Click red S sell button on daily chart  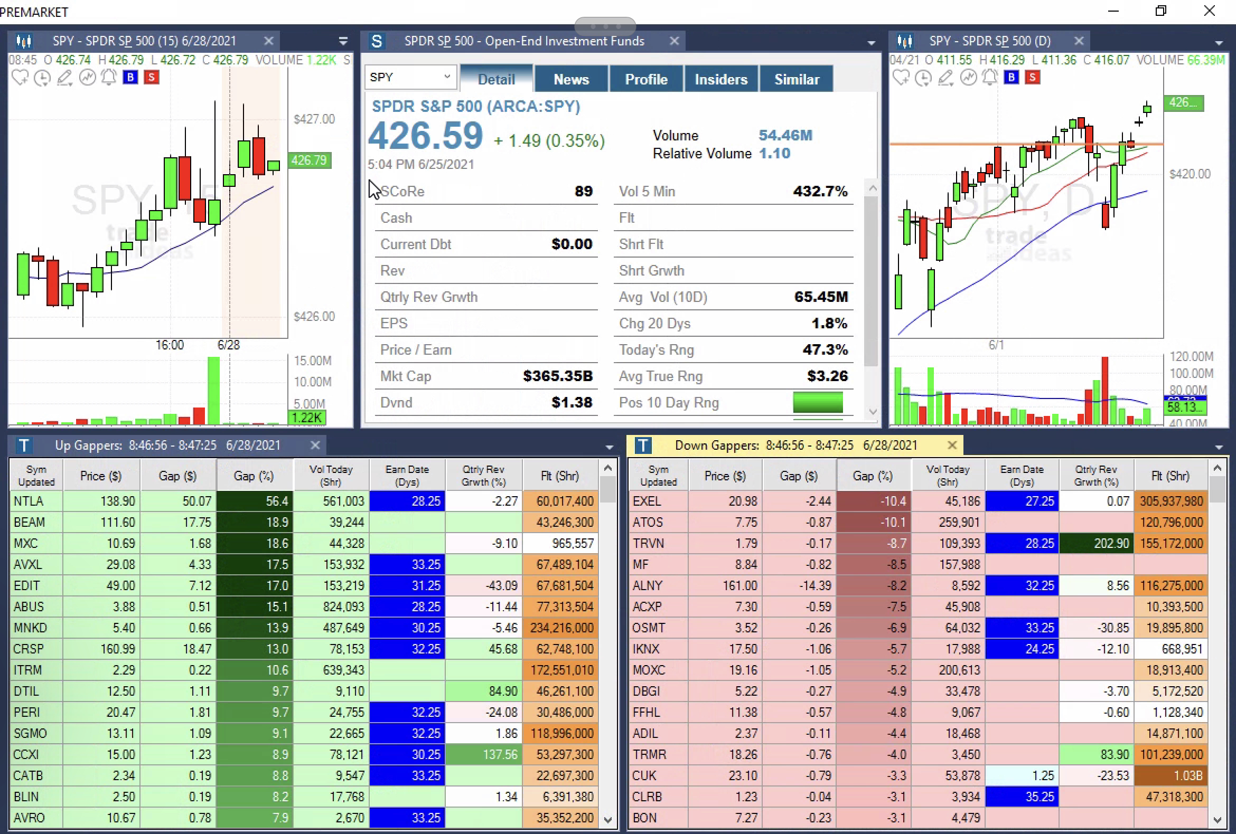coord(1033,78)
